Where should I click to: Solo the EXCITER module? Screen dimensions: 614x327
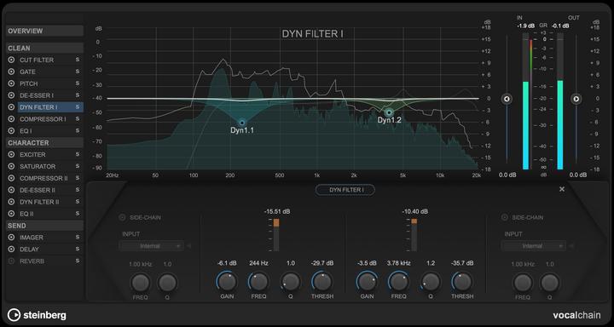(x=78, y=154)
